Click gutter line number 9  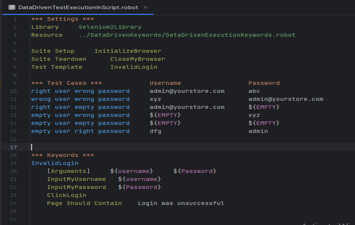(15, 83)
